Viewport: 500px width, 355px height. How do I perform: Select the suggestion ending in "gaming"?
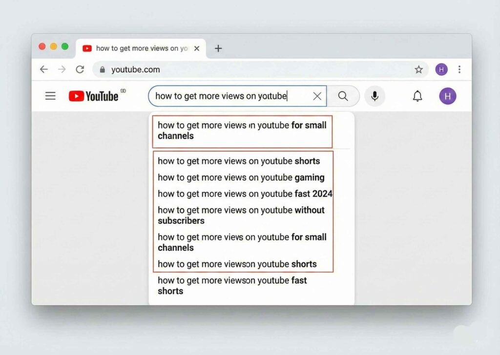241,177
